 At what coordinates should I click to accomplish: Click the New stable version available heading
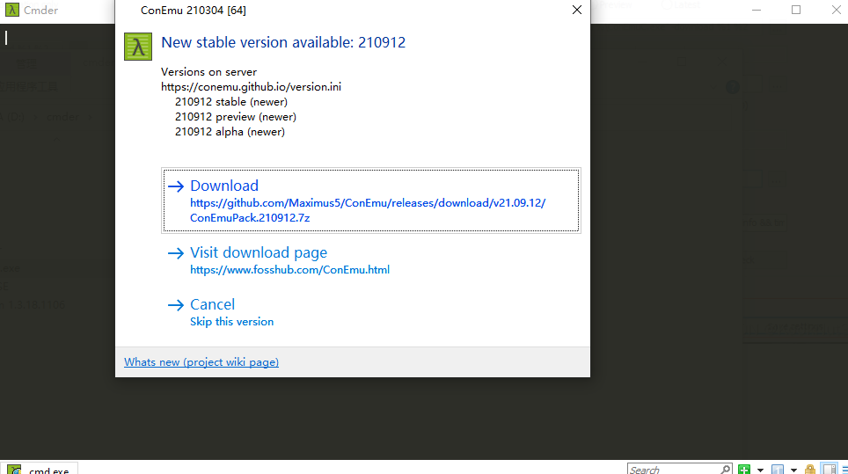pyautogui.click(x=283, y=42)
